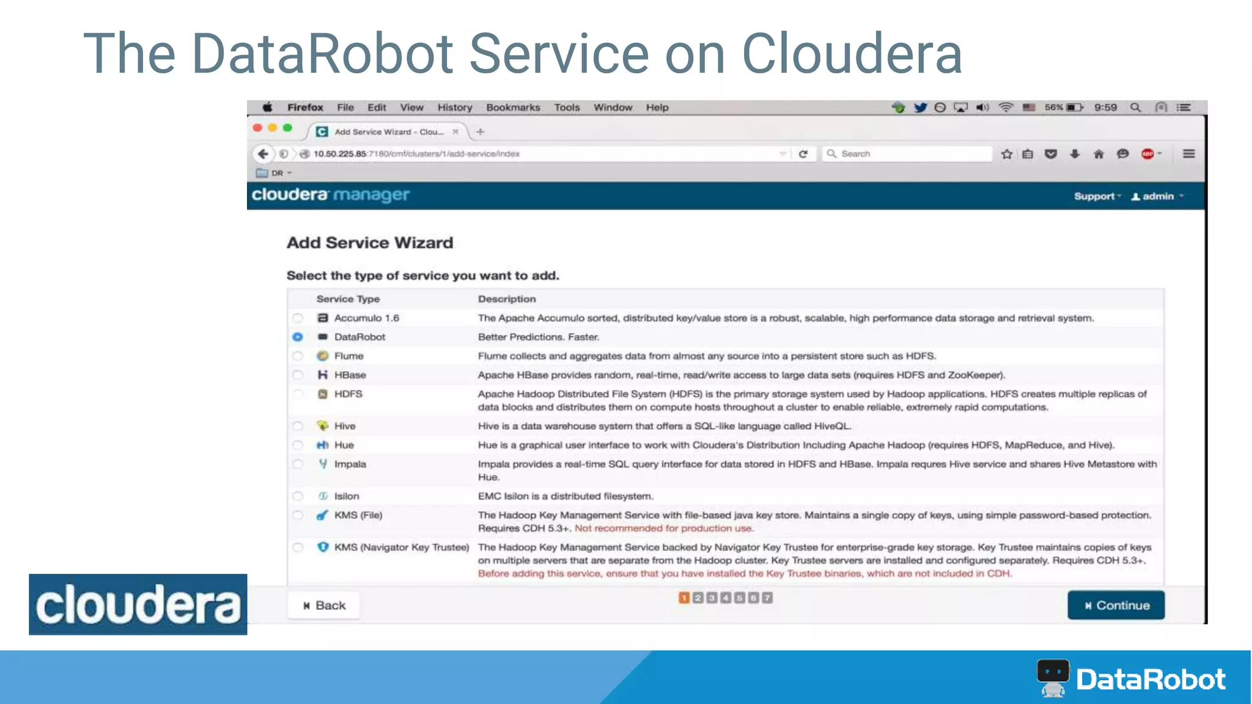Select the Accumulo 1.6 radio button

click(x=297, y=318)
